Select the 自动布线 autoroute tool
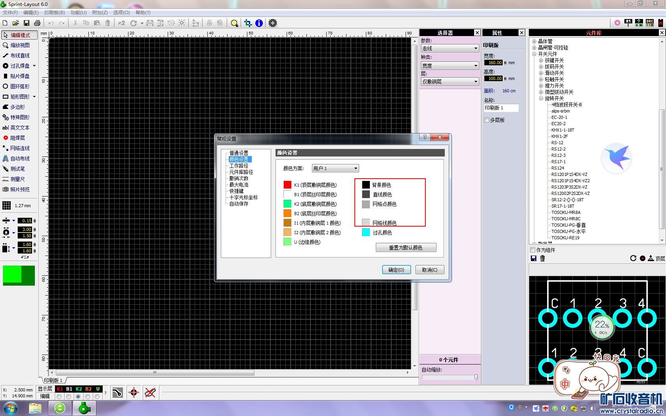This screenshot has width=666, height=416. 19,158
